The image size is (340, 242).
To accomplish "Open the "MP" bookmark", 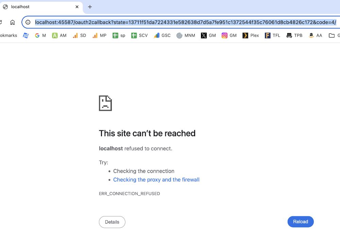I will point(99,35).
